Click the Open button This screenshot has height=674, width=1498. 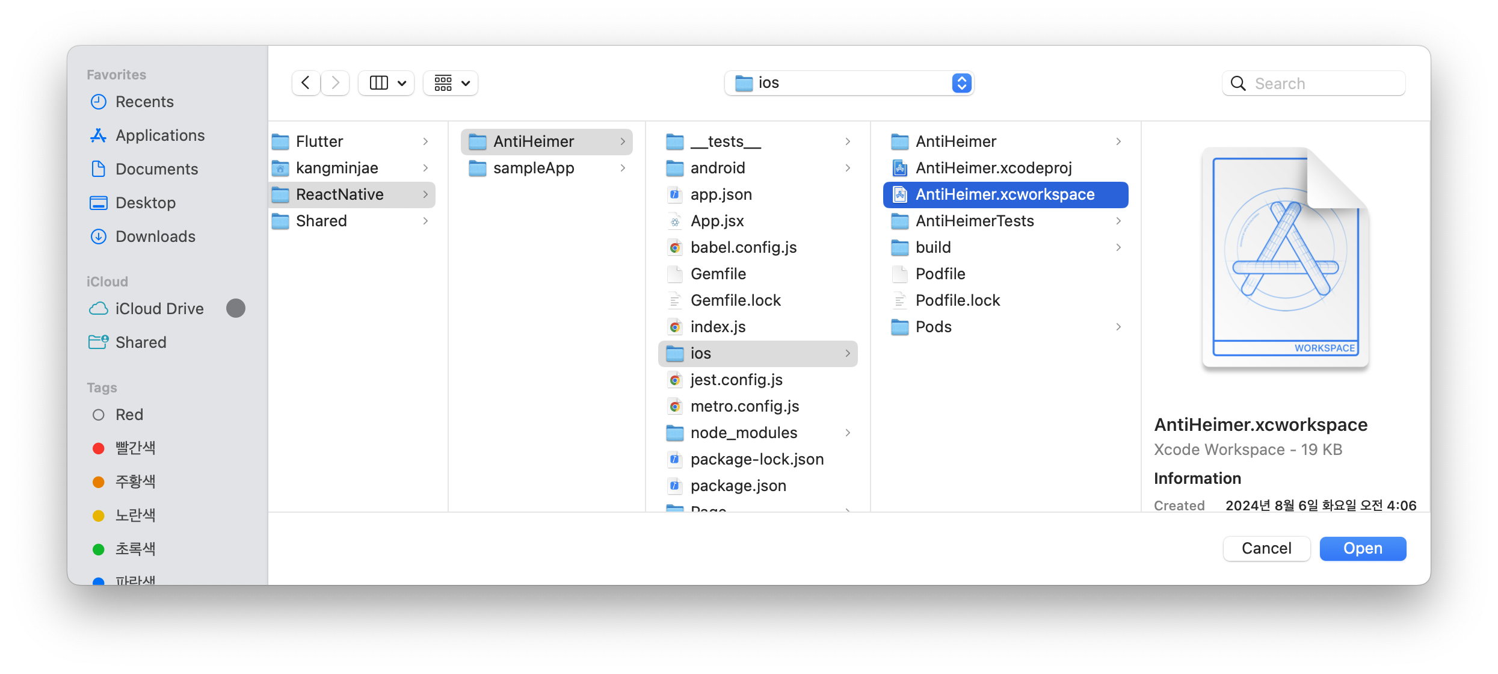(1363, 549)
